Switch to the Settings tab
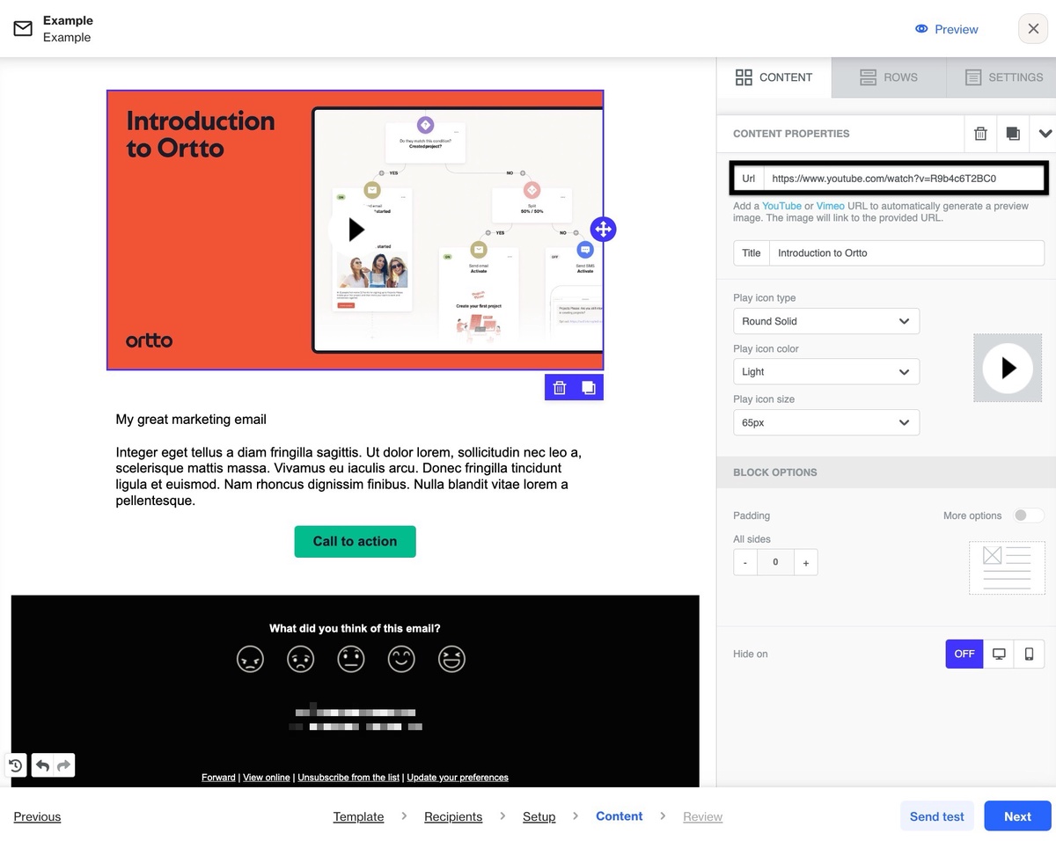1056x841 pixels. point(1001,77)
